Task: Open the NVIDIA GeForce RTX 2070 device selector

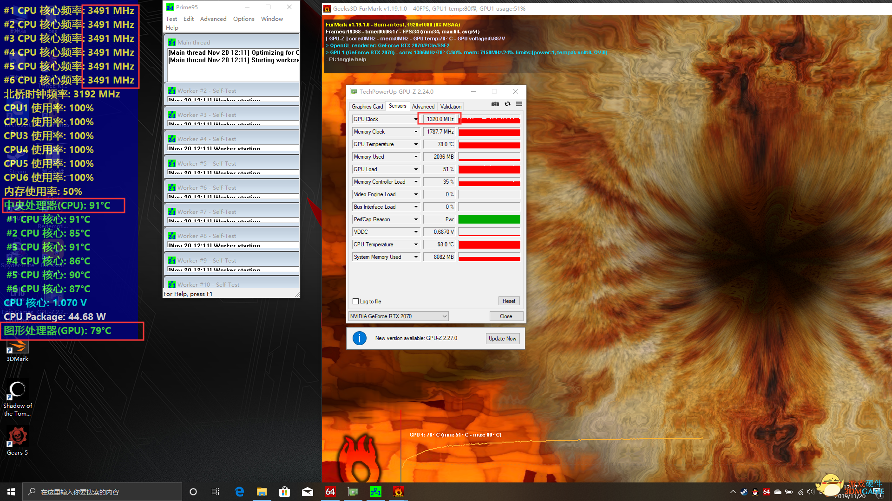Action: click(398, 316)
